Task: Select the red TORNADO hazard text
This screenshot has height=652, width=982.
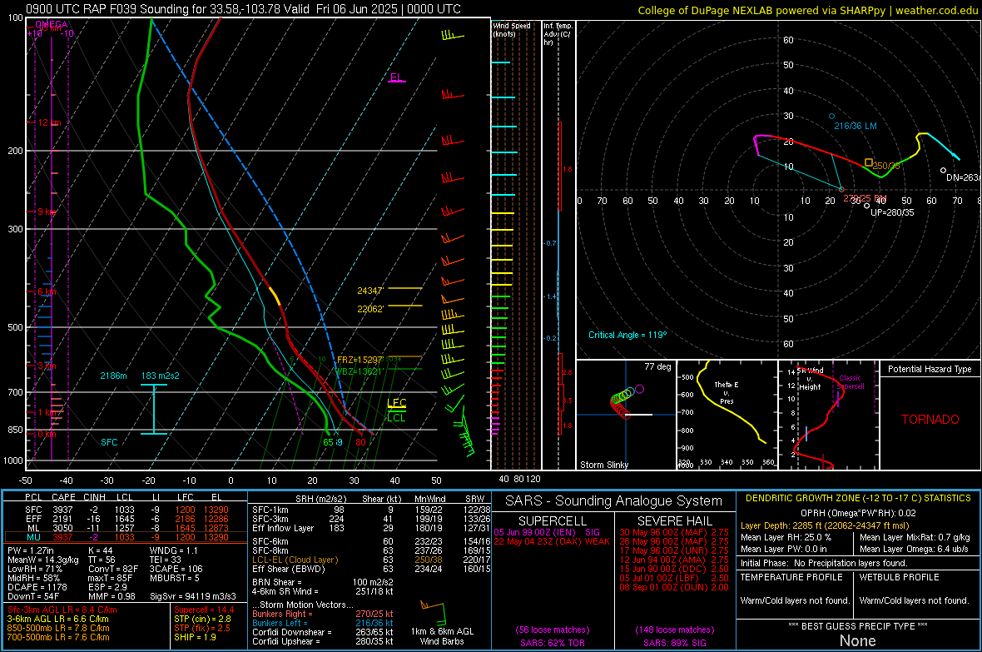Action: tap(930, 420)
